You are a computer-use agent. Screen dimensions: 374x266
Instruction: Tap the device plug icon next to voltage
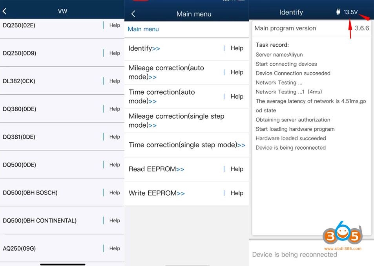click(x=338, y=12)
